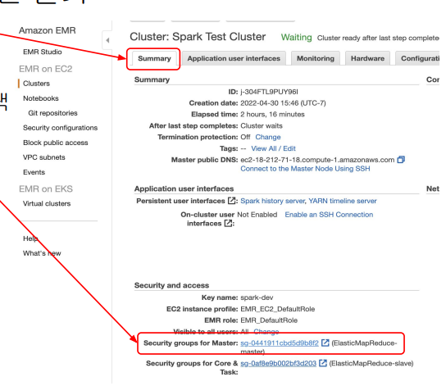Screen dimensions: 446x386
Task: Open Notebooks in the navigation
Action: pos(41,98)
